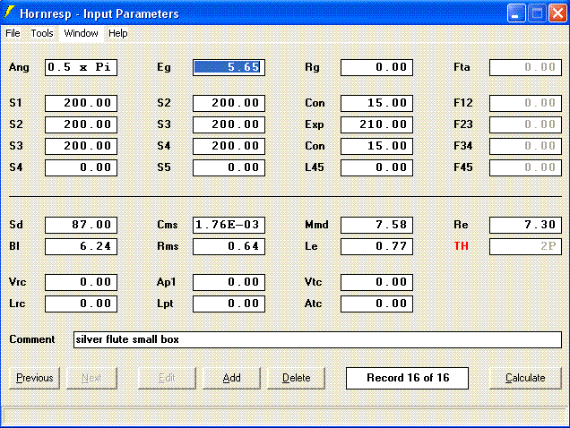
Task: Click the greyed-out Next button
Action: (91, 378)
